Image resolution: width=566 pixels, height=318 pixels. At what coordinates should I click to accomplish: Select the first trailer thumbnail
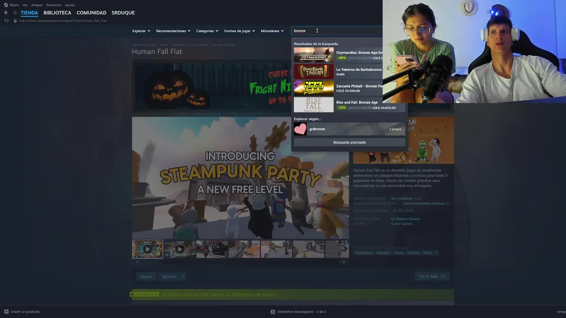(148, 249)
